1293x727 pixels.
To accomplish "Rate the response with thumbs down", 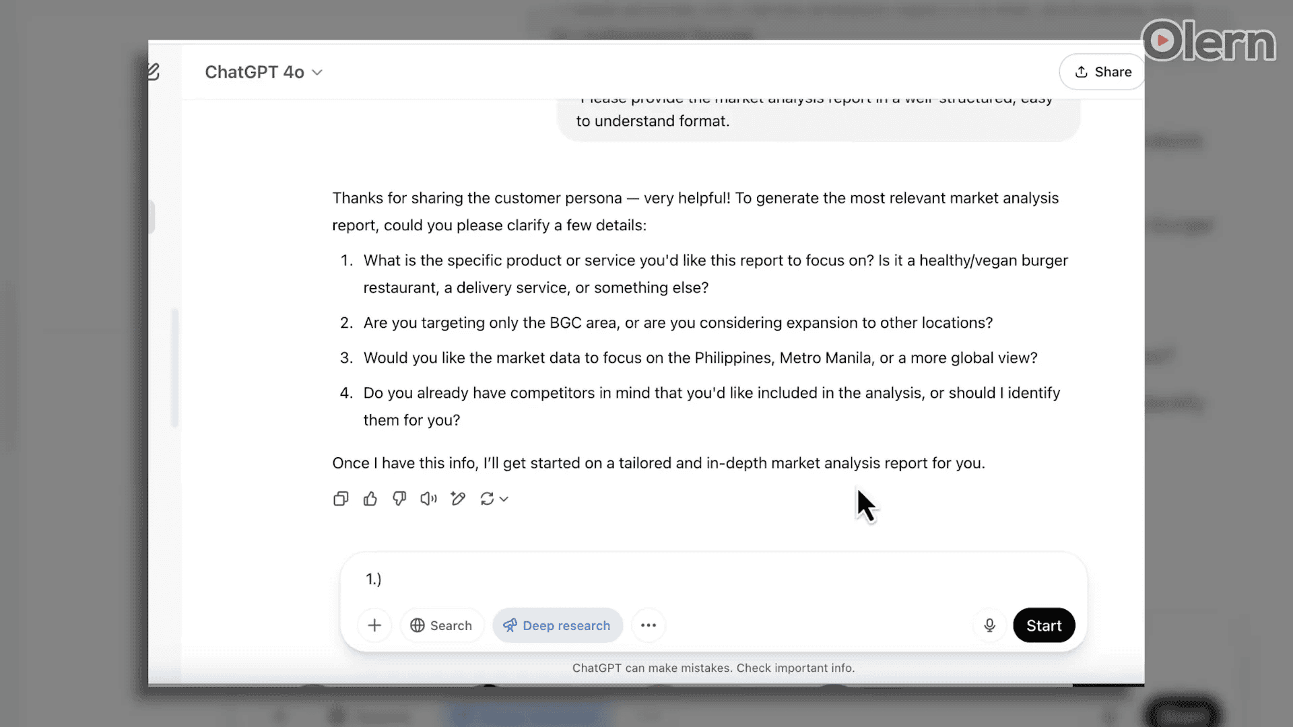I will click(399, 498).
